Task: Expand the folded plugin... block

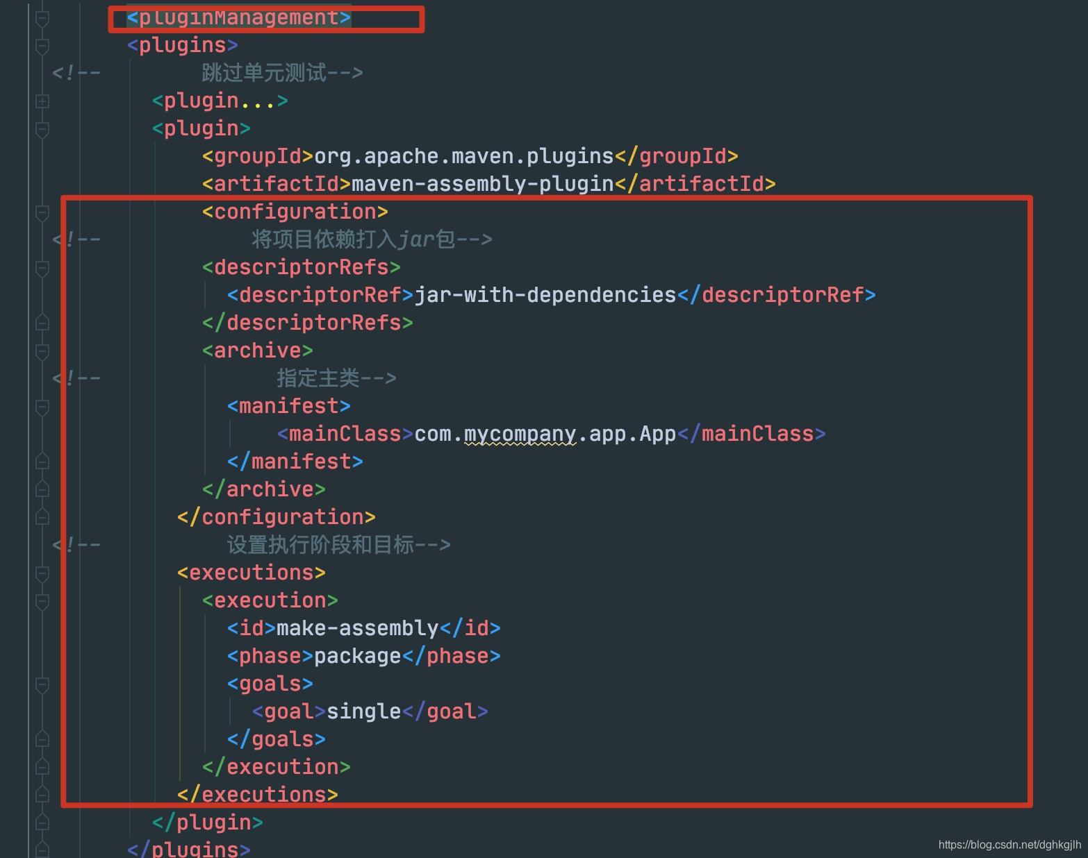Action: pyautogui.click(x=42, y=101)
